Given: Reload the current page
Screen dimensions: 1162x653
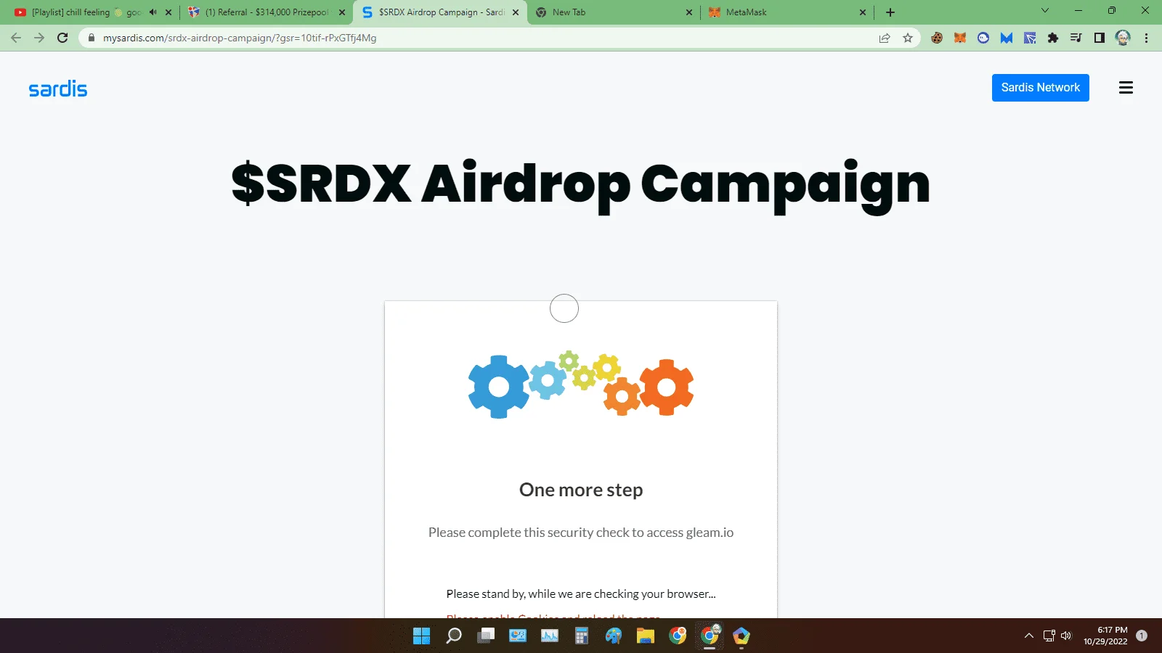Looking at the screenshot, I should coord(62,38).
